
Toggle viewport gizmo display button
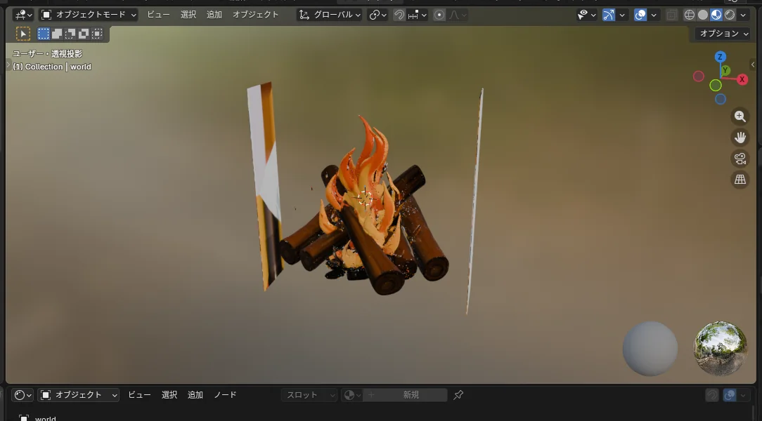pos(609,15)
